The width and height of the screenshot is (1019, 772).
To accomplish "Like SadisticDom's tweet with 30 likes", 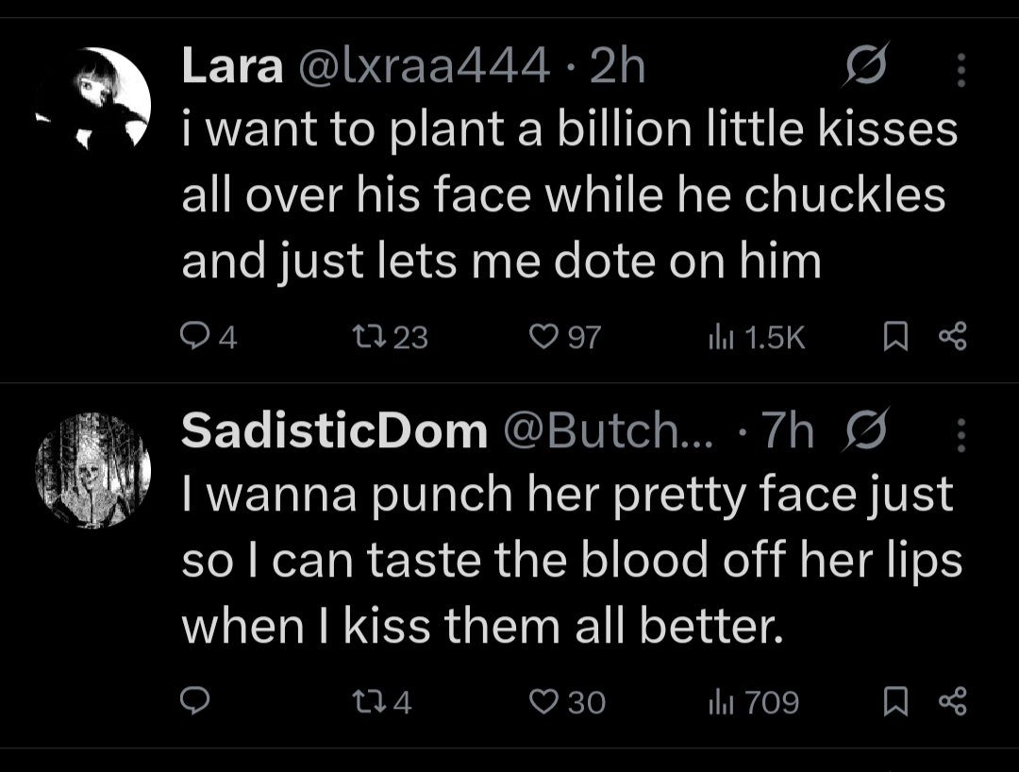I will click(567, 702).
